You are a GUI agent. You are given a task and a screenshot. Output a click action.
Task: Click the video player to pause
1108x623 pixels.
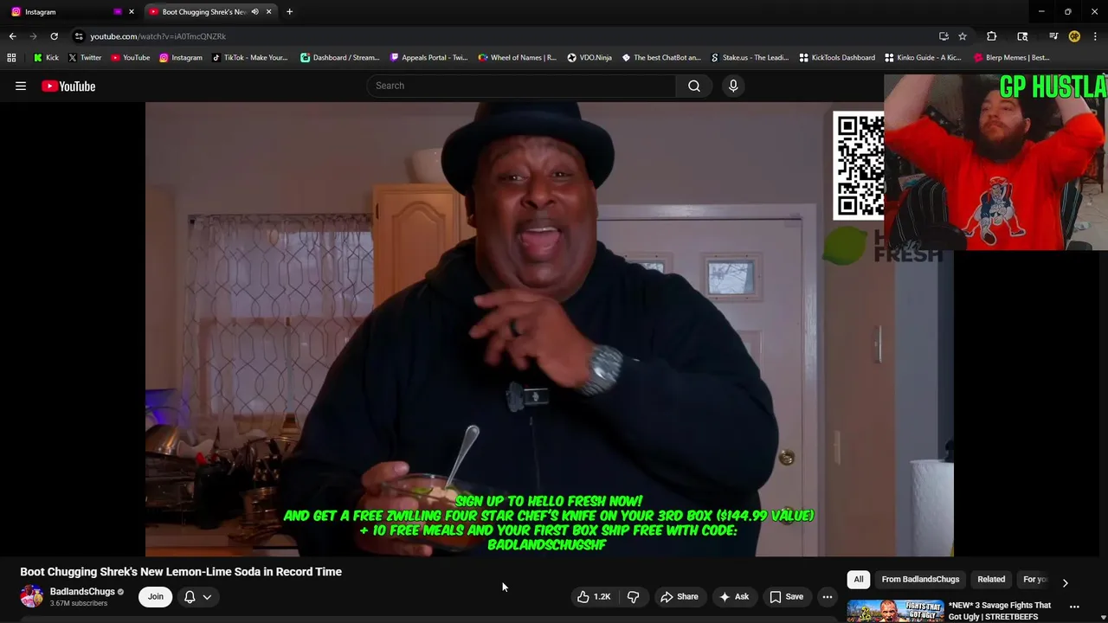coord(549,329)
